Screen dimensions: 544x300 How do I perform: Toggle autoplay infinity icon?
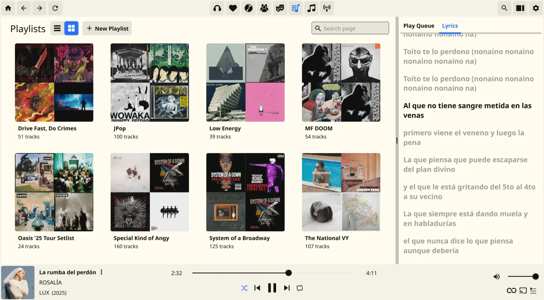click(511, 291)
